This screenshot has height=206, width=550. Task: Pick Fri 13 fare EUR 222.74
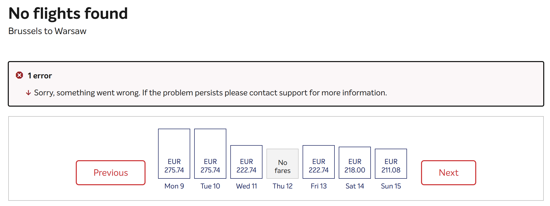pos(319,162)
